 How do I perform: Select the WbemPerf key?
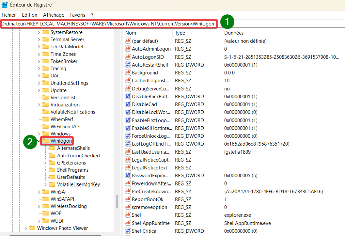[x=62, y=119]
